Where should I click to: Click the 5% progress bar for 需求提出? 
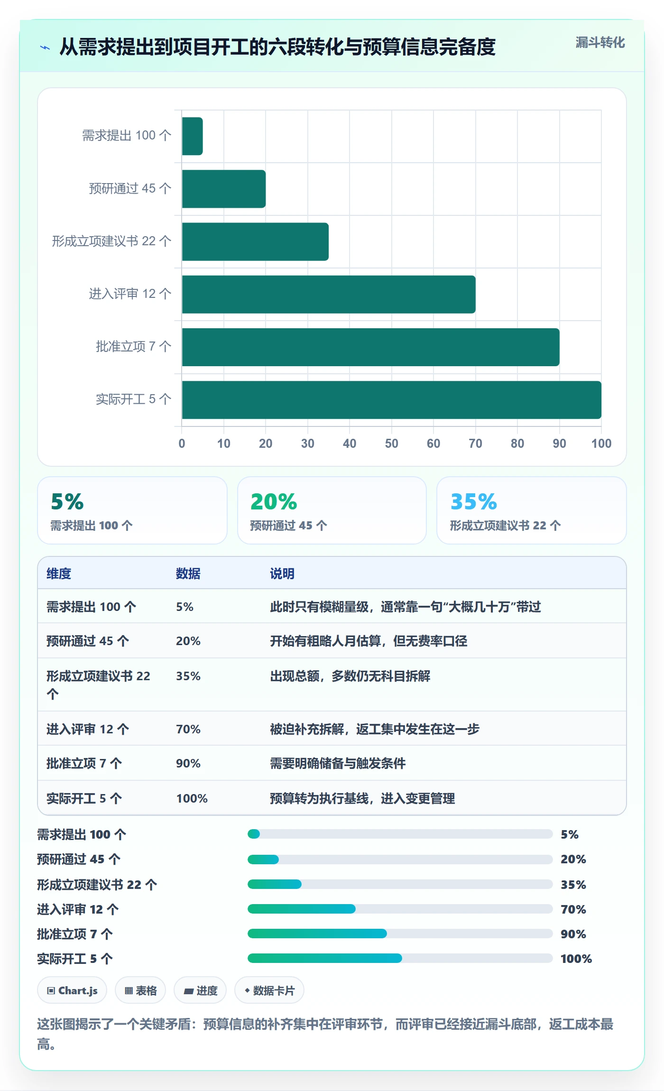[400, 834]
